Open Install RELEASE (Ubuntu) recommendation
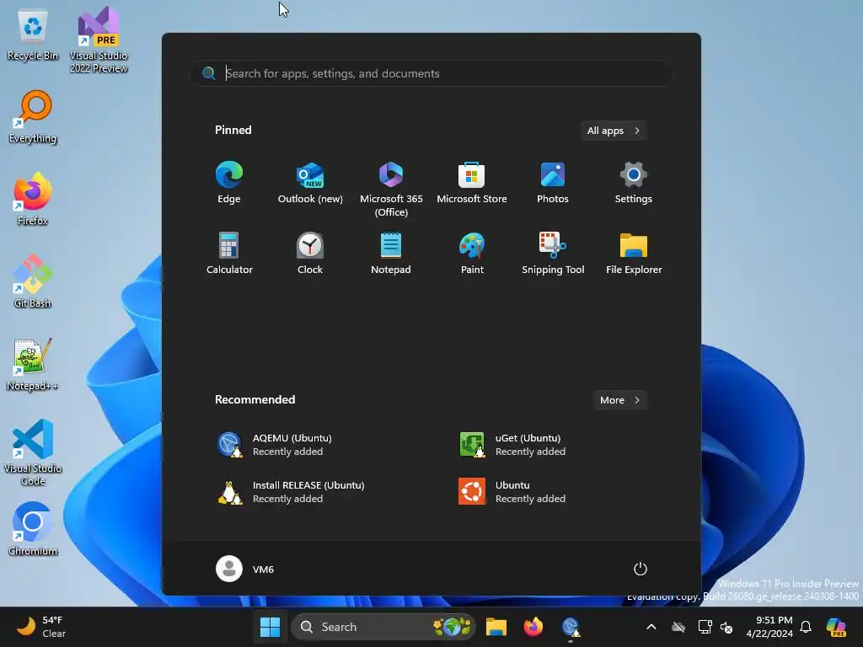 (x=310, y=492)
